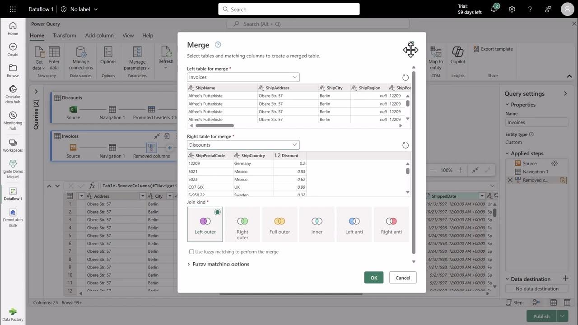Open Publish button dropdown arrow

click(x=562, y=316)
